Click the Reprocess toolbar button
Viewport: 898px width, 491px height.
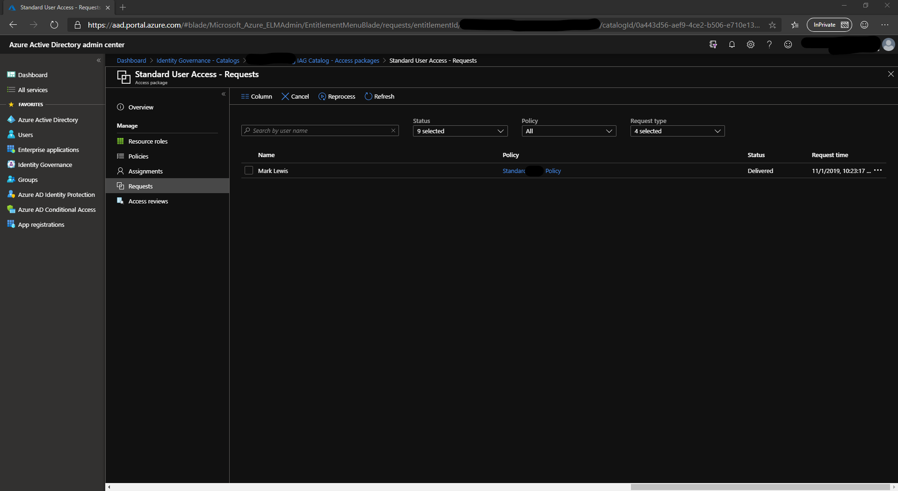337,96
